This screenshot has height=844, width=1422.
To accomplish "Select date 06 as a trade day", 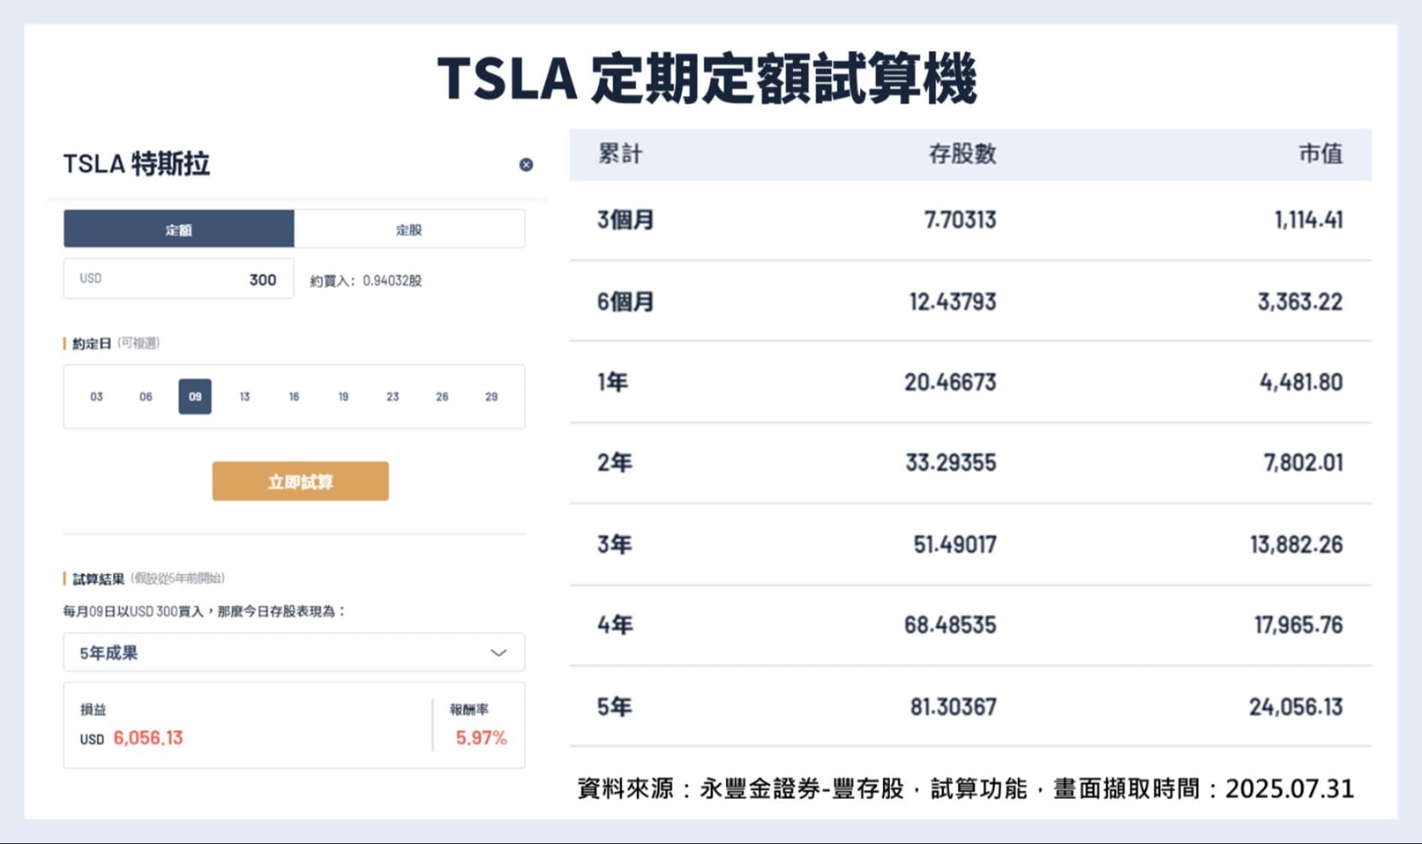I will 145,397.
